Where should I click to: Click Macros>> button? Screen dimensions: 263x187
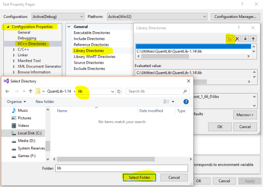[x=245, y=115]
